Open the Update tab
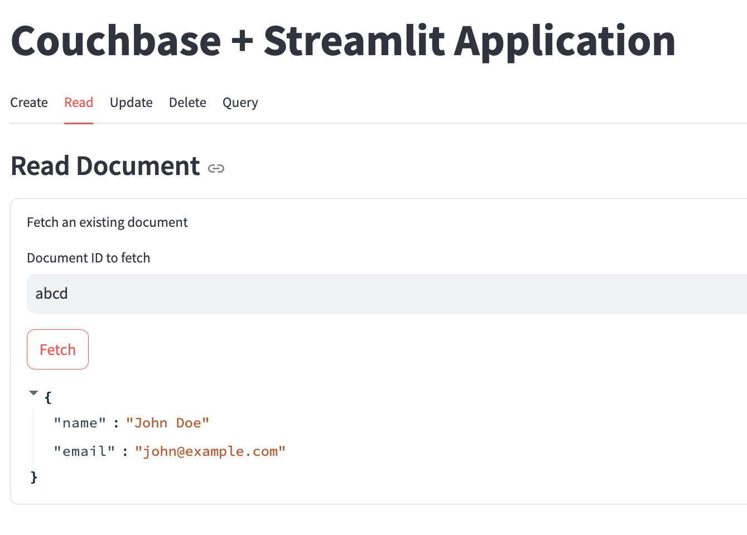The height and width of the screenshot is (535, 747). point(131,103)
